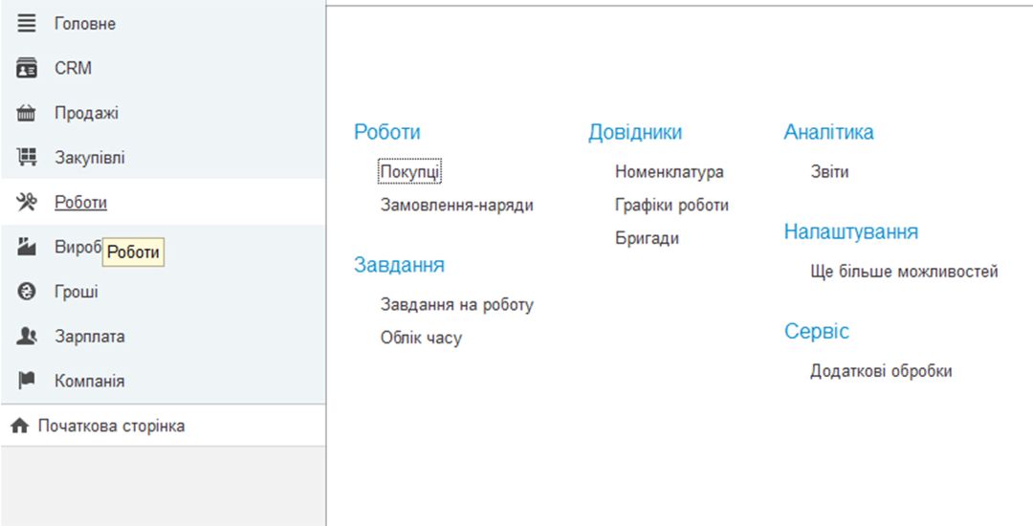Switch to the Продажі section
This screenshot has width=1033, height=526.
[86, 113]
